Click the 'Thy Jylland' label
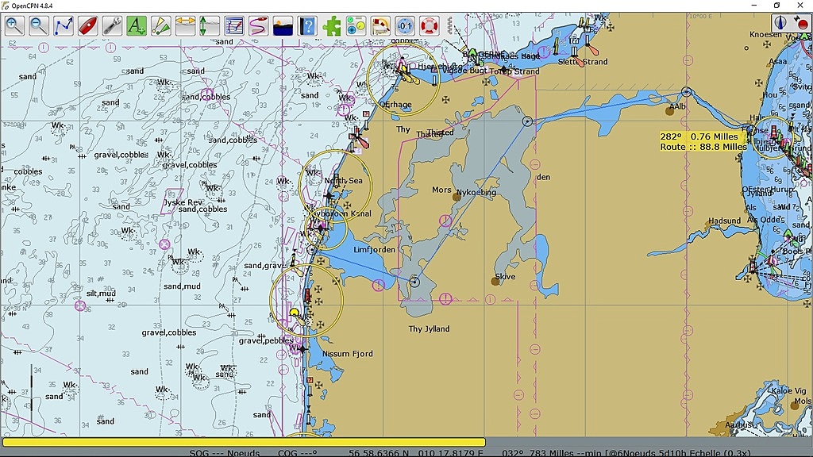This screenshot has width=813, height=457. 429,329
